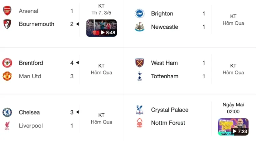Click the Chelsea club badge
This screenshot has width=259, height=141.
(x=7, y=112)
